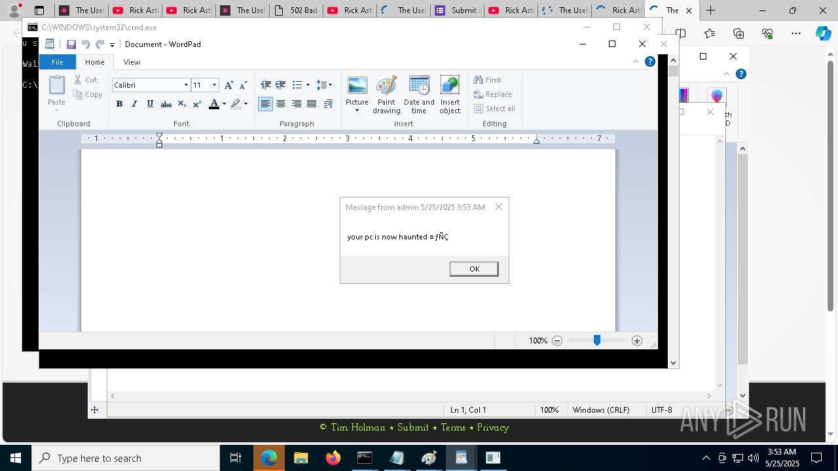Viewport: 838px width, 471px height.
Task: Click the Terms link in page footer
Action: point(453,427)
